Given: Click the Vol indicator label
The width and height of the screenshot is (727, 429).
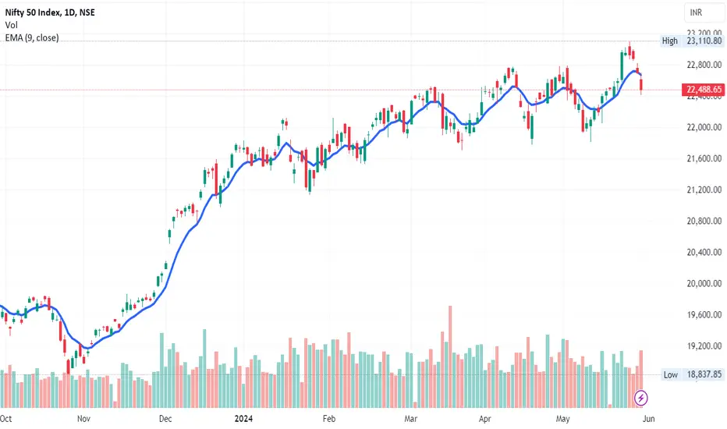Looking at the screenshot, I should pos(11,25).
